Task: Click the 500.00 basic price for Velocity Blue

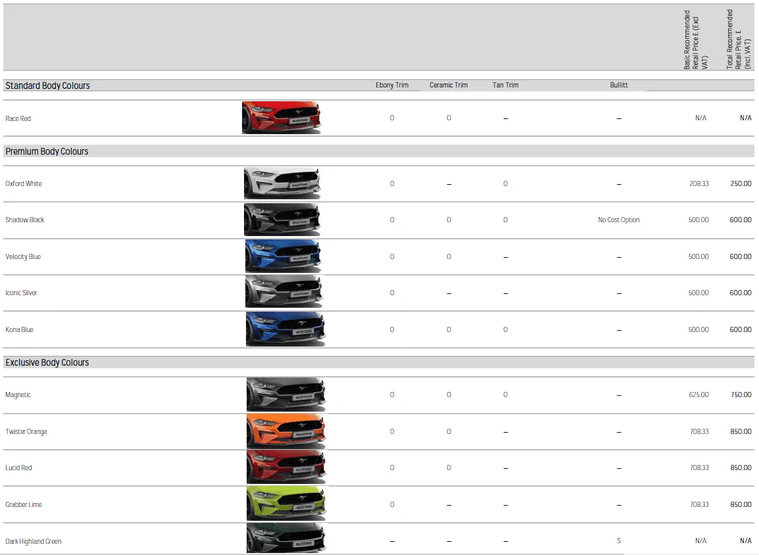Action: (x=698, y=256)
